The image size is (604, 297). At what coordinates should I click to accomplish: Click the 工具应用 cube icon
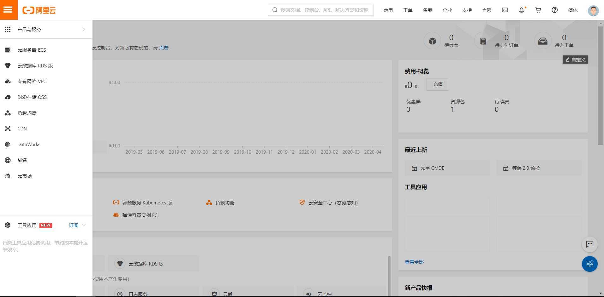(8, 225)
